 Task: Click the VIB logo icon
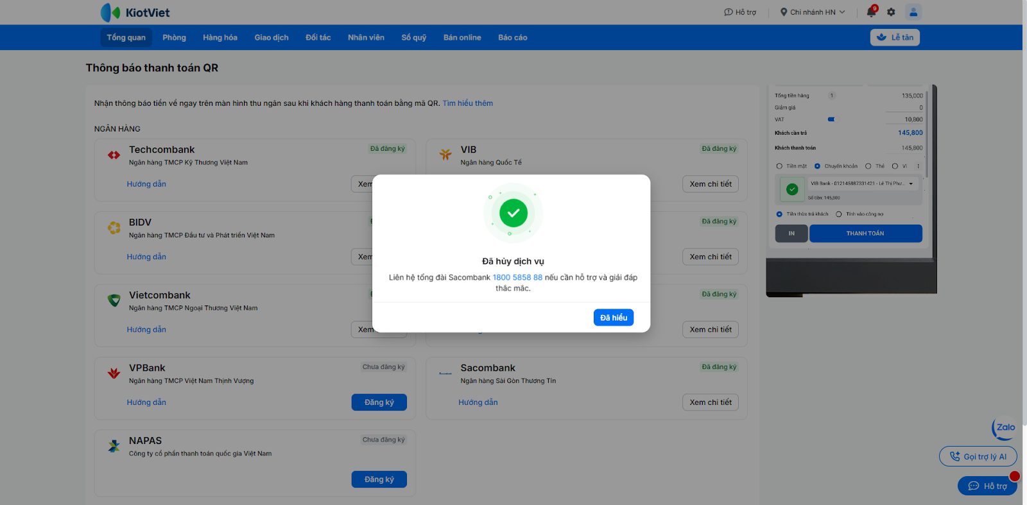coord(445,155)
